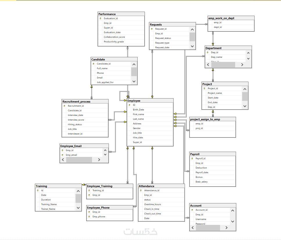Select the Super_id column in Employee

[x=150, y=142]
